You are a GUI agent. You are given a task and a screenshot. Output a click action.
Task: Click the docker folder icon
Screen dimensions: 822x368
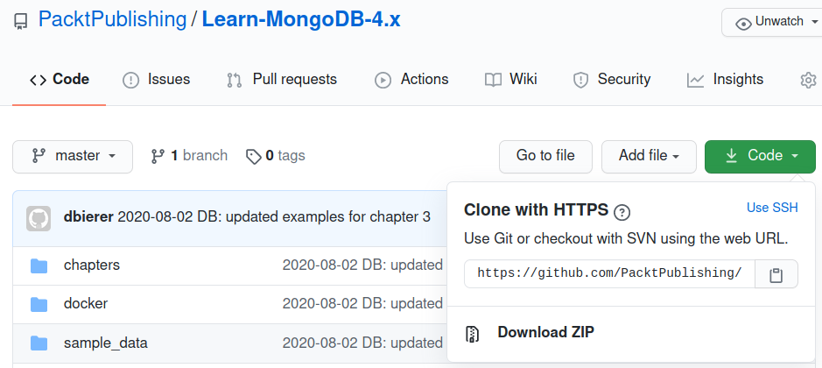pyautogui.click(x=39, y=304)
